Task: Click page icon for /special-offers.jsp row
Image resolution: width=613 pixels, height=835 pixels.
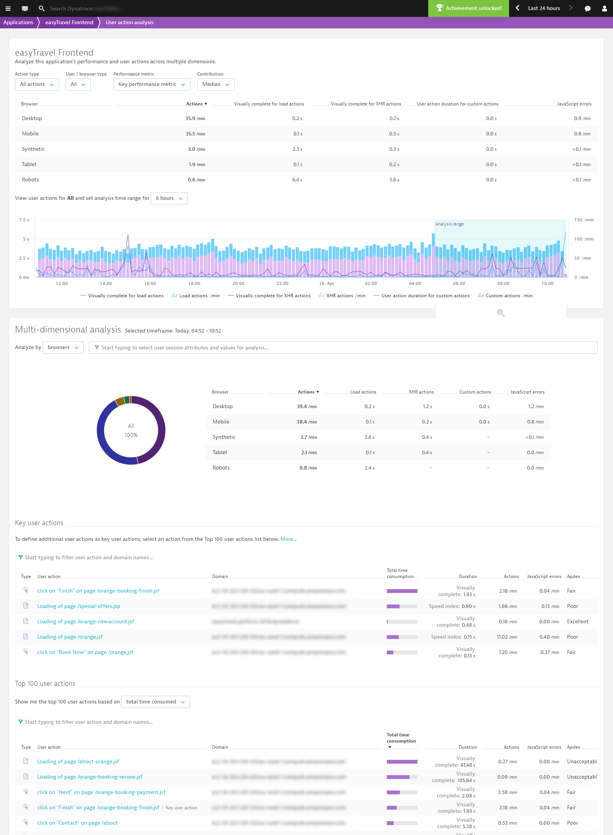Action: point(26,606)
